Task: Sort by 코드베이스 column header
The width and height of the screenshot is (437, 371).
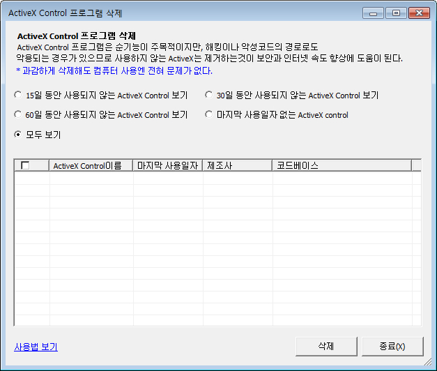Action: 342,165
